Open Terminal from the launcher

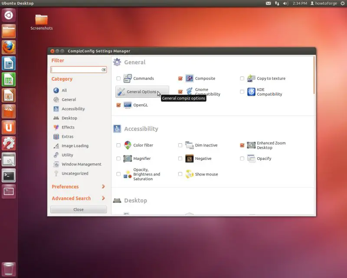pos(9,176)
